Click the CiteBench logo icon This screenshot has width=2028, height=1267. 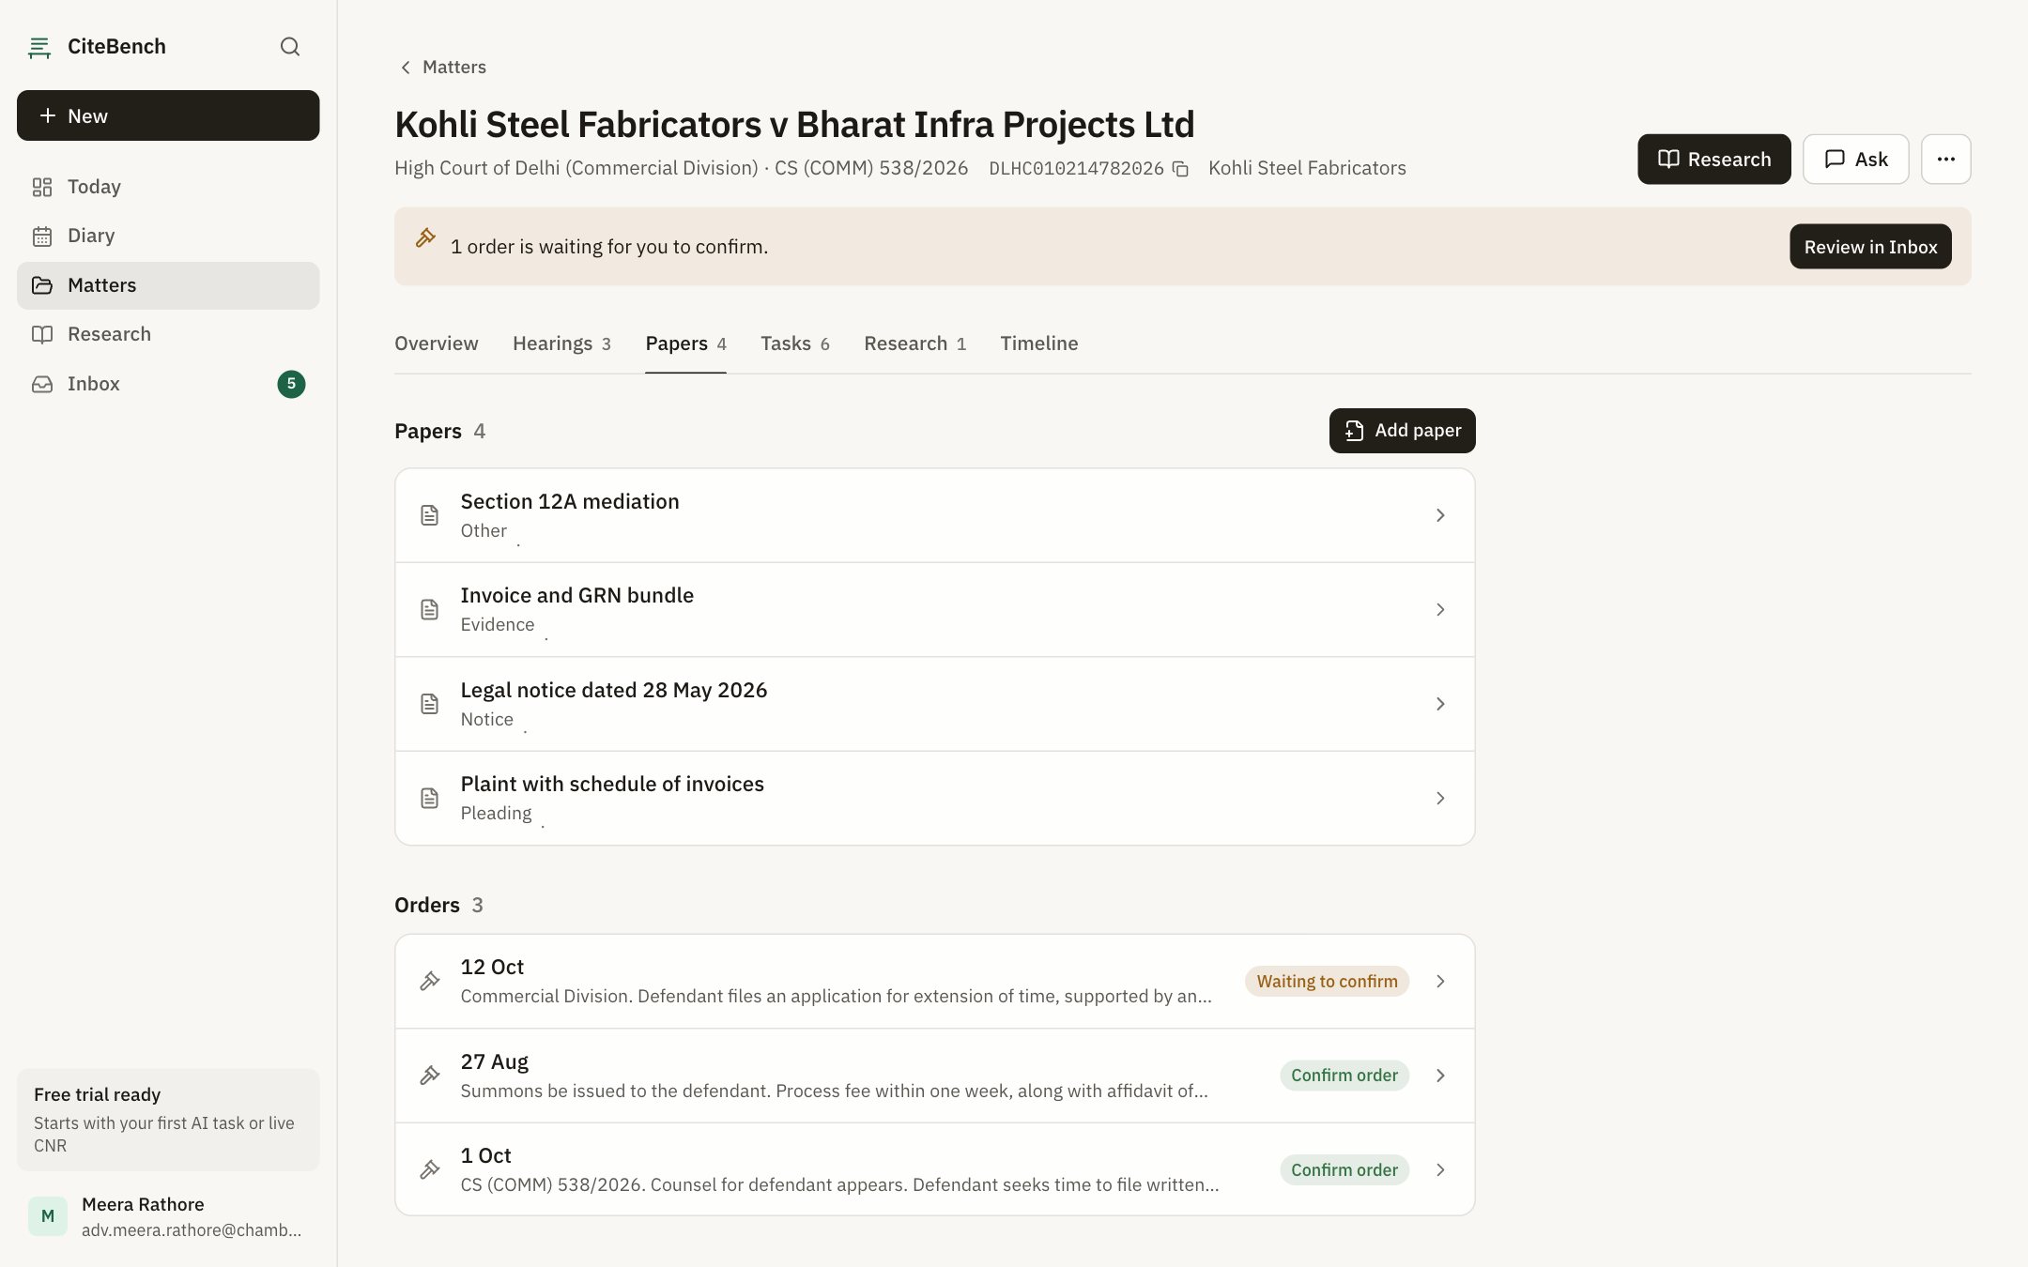tap(39, 47)
